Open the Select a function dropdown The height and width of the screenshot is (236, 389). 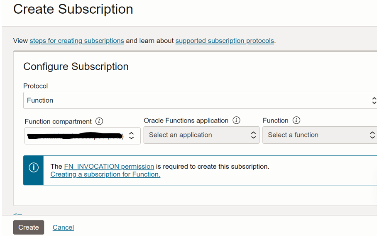point(320,135)
